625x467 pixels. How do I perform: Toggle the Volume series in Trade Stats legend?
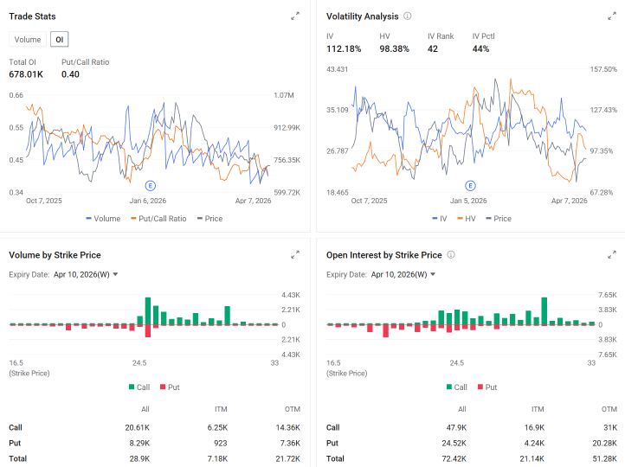click(x=103, y=219)
